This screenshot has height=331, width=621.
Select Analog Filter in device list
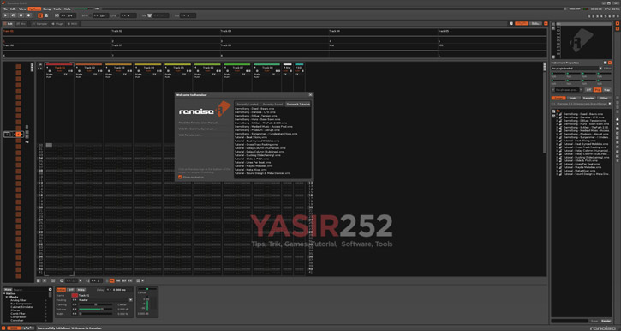[18, 300]
